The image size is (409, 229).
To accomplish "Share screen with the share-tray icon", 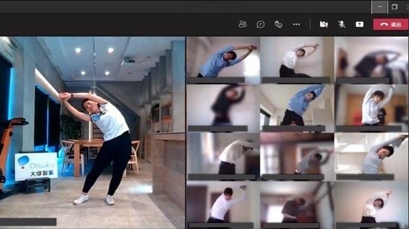I will coord(360,24).
